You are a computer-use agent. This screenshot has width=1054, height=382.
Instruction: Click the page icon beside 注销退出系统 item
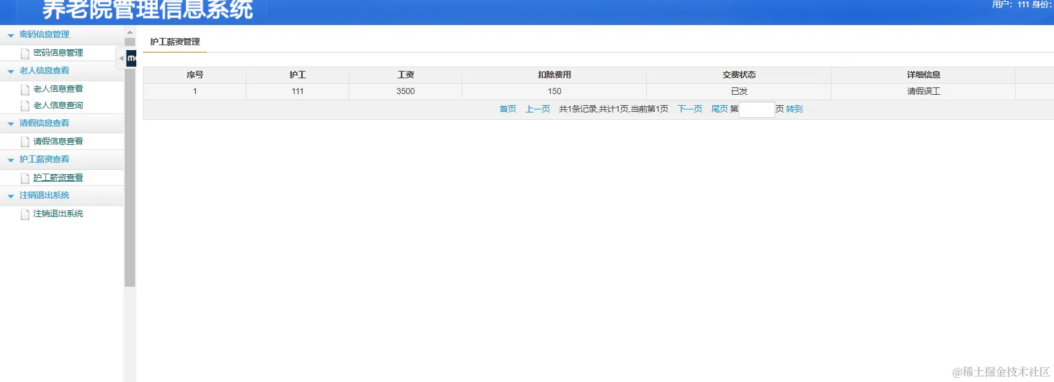(x=25, y=214)
